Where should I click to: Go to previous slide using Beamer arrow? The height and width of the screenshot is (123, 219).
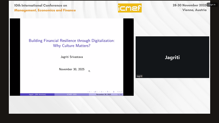coord(88,92)
